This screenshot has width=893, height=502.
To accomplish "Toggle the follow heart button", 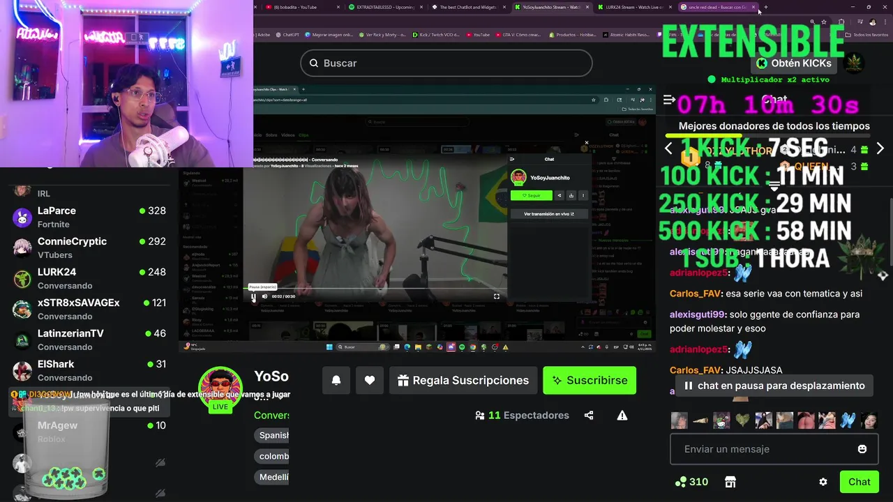I will click(x=370, y=380).
